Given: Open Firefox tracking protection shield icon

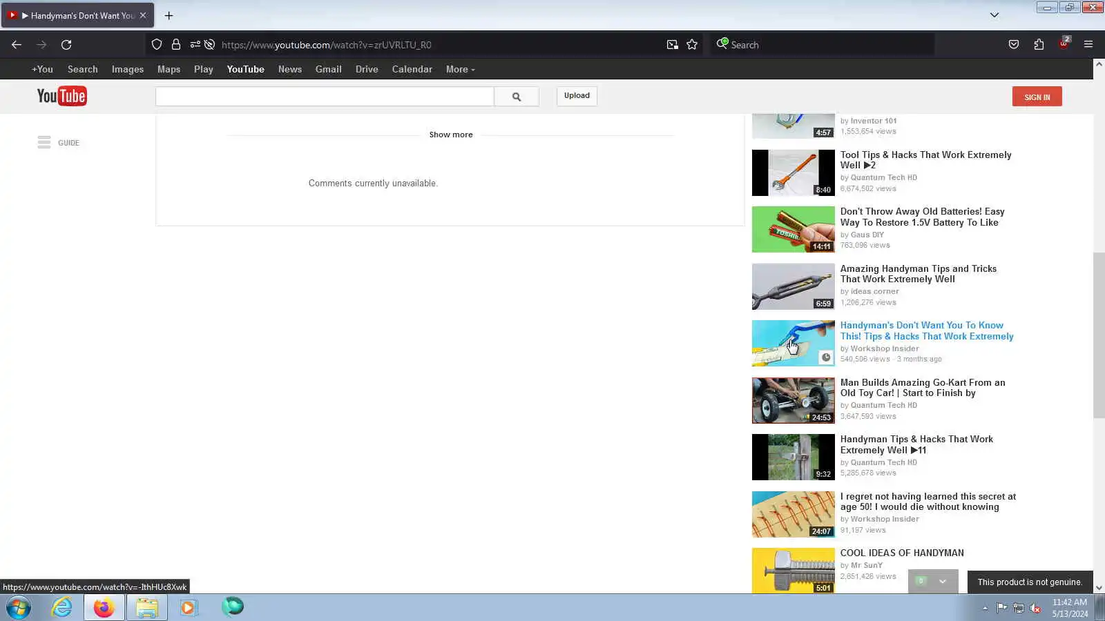Looking at the screenshot, I should click(x=157, y=45).
